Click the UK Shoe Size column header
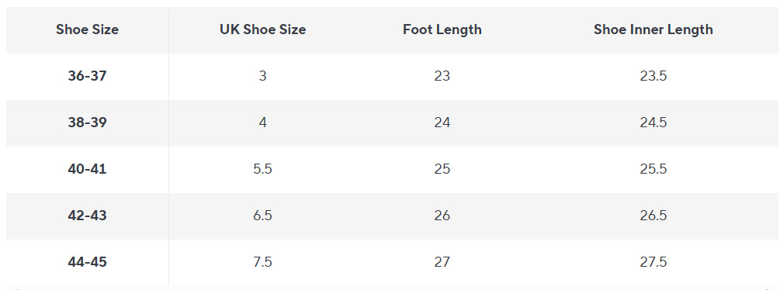The height and width of the screenshot is (290, 780). point(262,29)
